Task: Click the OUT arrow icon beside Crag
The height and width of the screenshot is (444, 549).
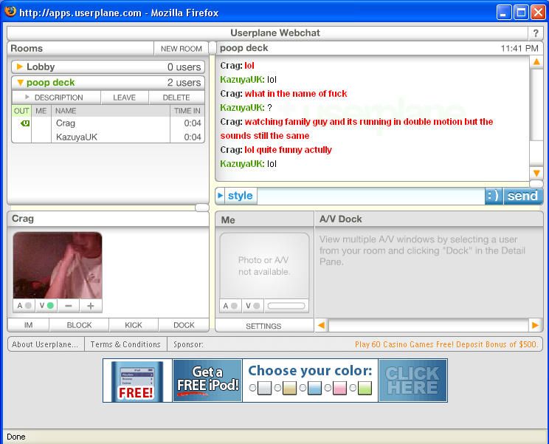Action: (25, 123)
